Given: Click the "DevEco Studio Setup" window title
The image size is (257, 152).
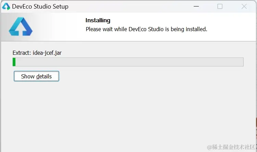Looking at the screenshot, I should coord(40,6).
